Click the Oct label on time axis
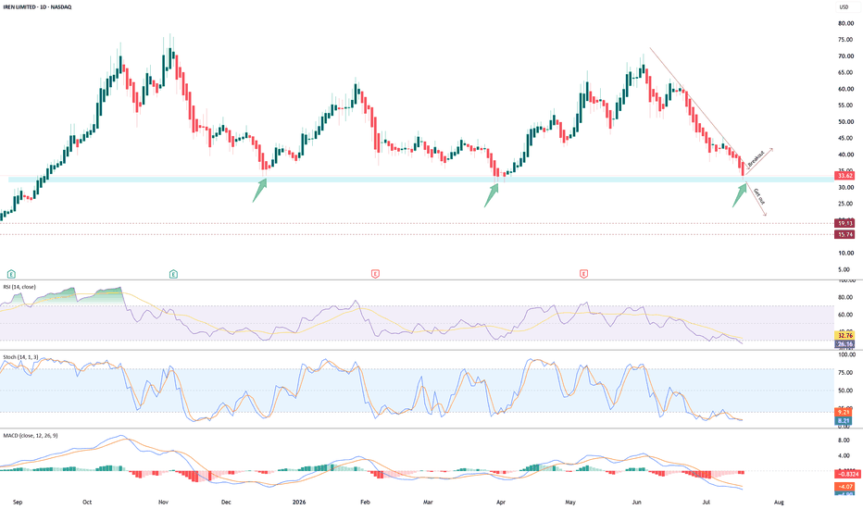Image resolution: width=863 pixels, height=509 pixels. [x=87, y=502]
